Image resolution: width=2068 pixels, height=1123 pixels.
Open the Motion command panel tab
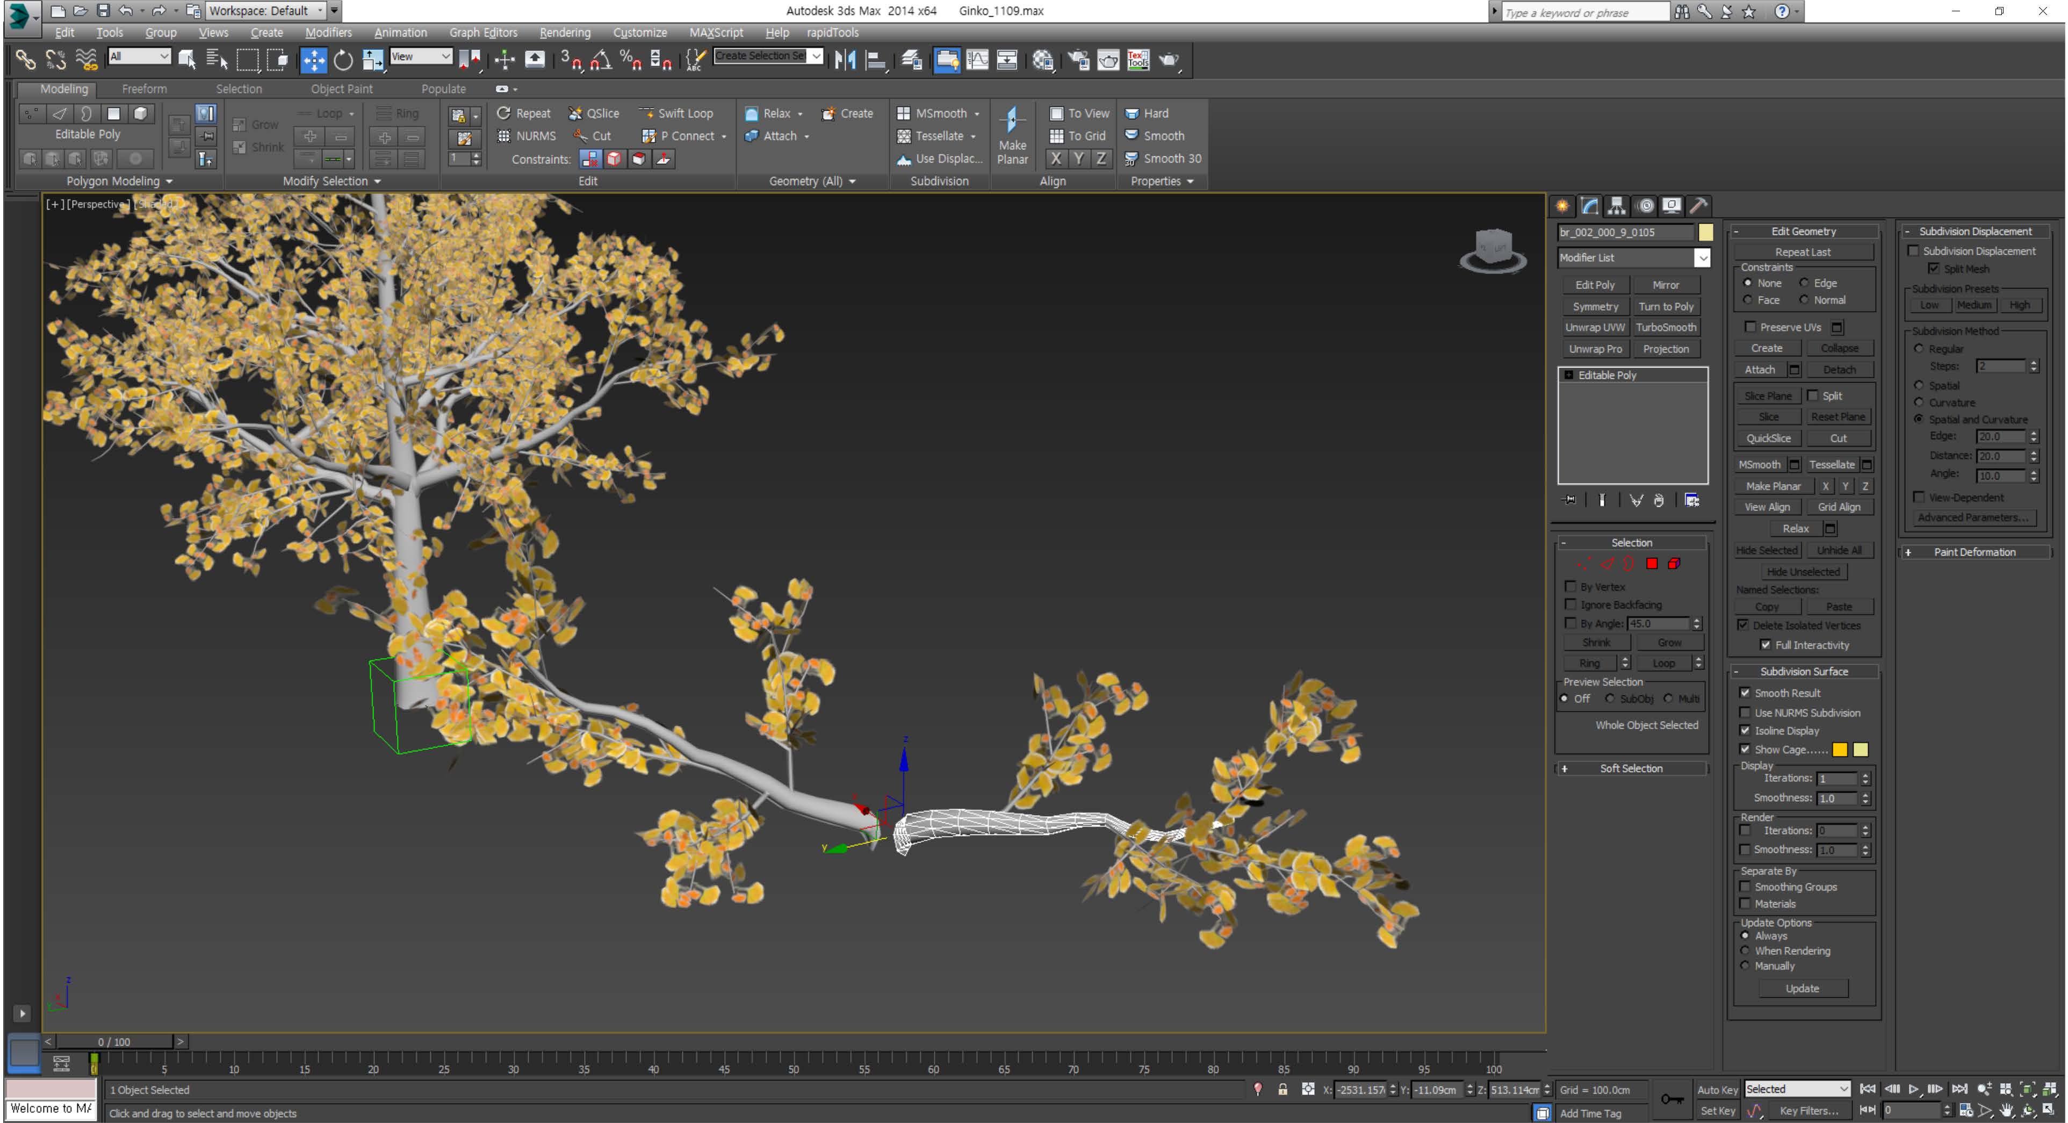(1645, 205)
